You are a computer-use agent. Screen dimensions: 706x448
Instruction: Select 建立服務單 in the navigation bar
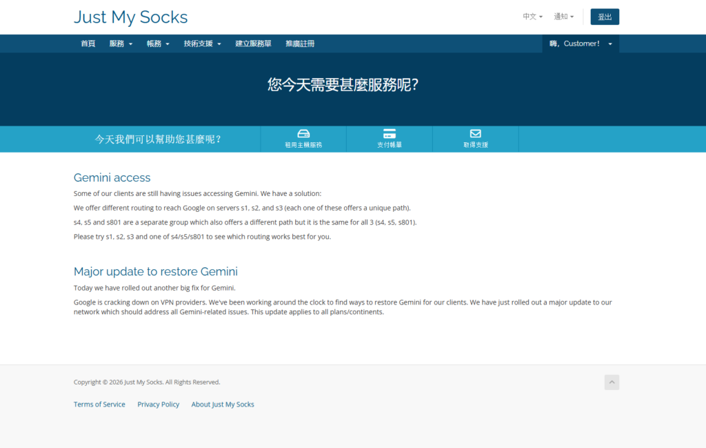tap(253, 43)
